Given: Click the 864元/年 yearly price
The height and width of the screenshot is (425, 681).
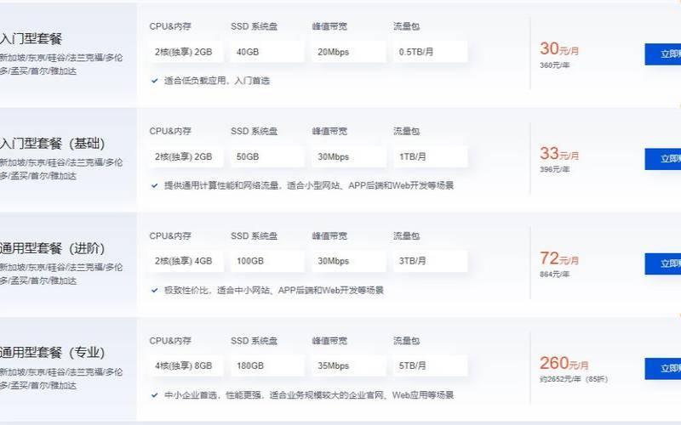Looking at the screenshot, I should coord(554,274).
